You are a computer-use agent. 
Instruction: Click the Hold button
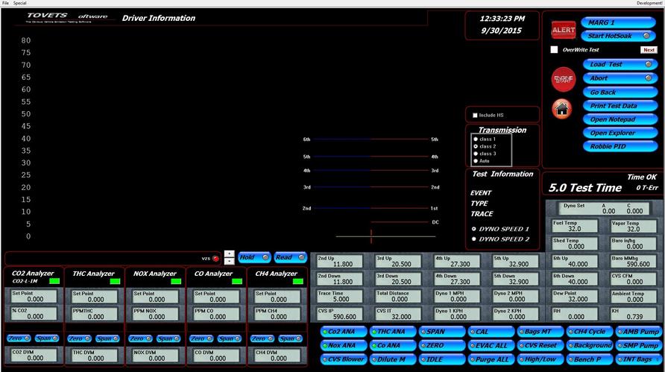click(253, 257)
